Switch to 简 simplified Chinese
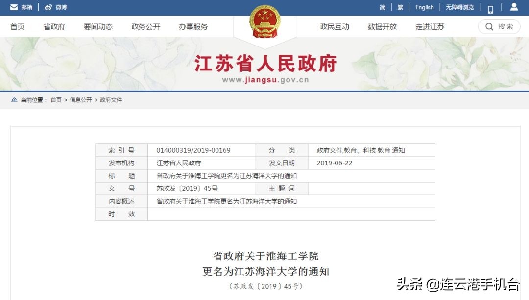529x300 pixels. coord(384,7)
